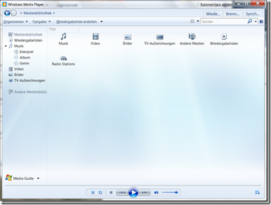Open dropdown arrow beside Wiedergabeliste erstellen
Viewport: 271px width, 205px height.
point(102,22)
